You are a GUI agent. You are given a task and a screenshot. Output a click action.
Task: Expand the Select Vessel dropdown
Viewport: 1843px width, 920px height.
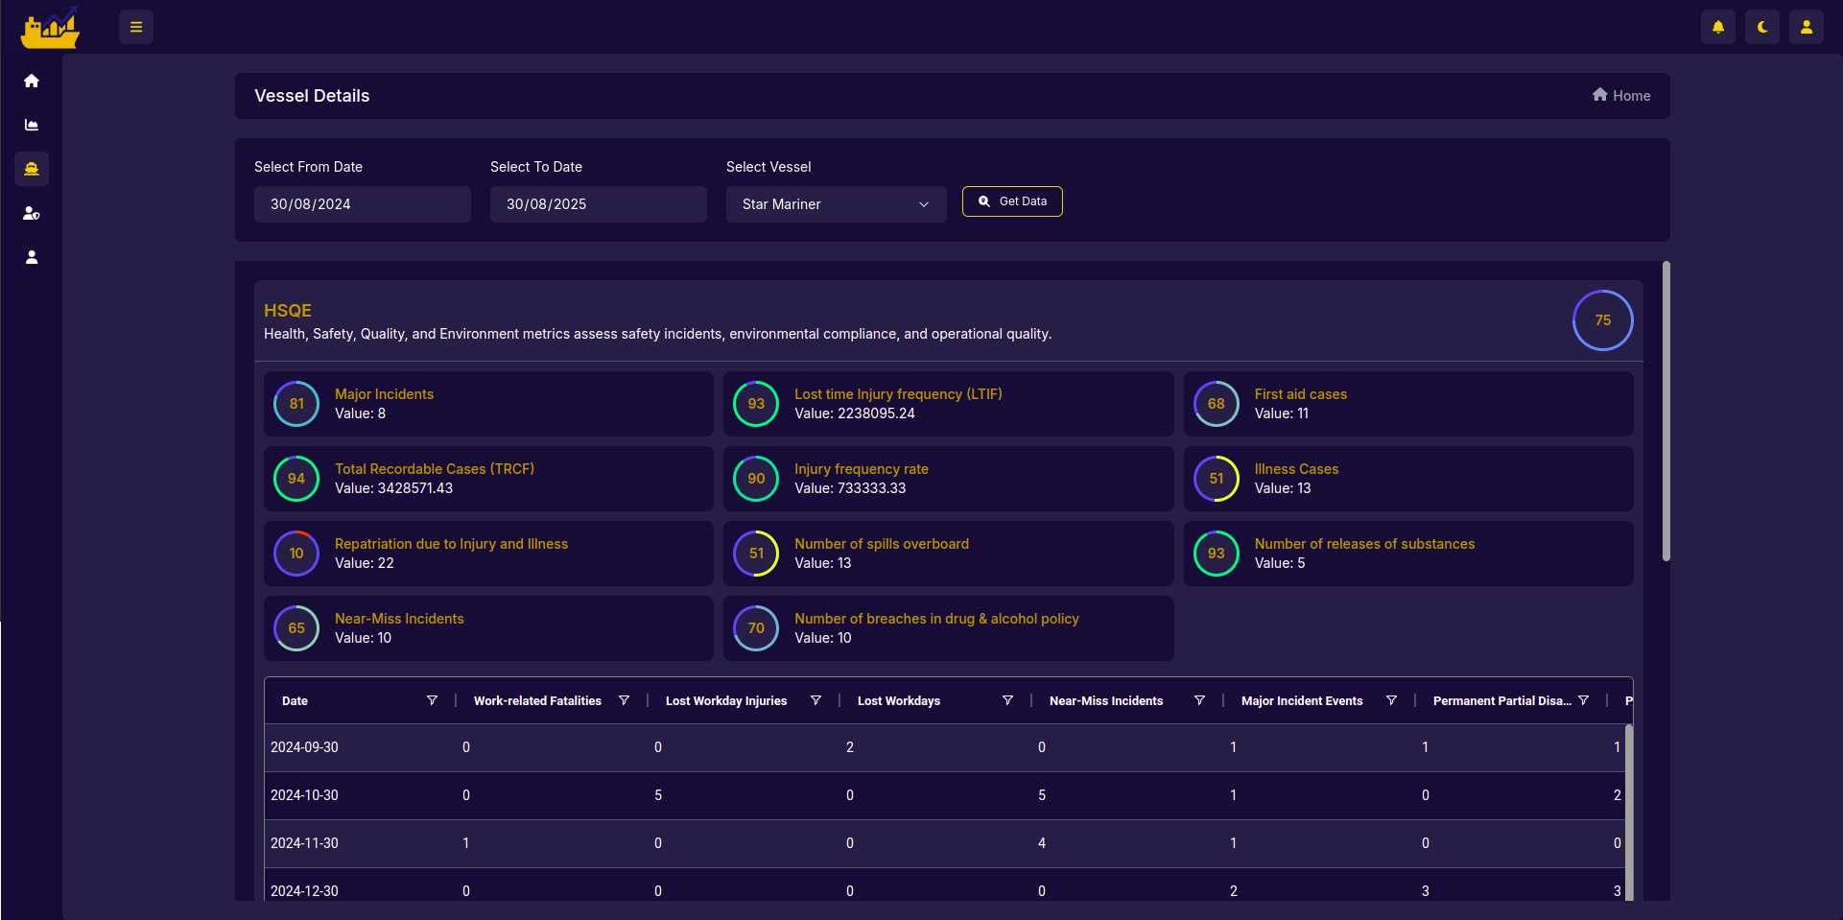coord(836,204)
